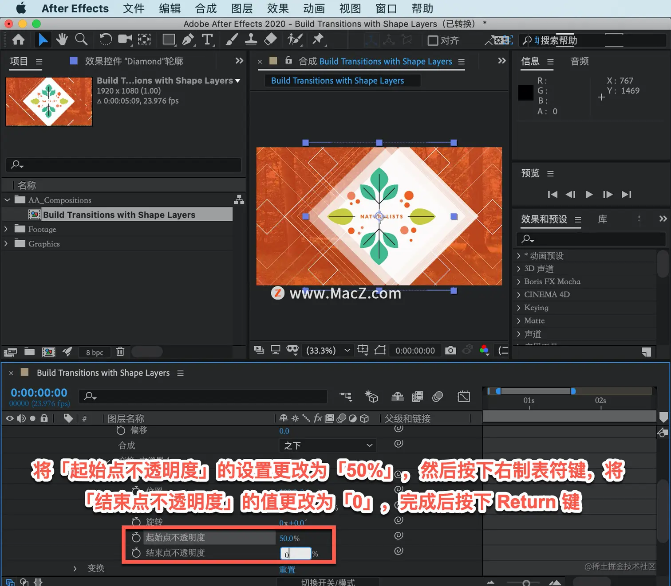
Task: Select the Roto Brush tool
Action: click(x=295, y=39)
